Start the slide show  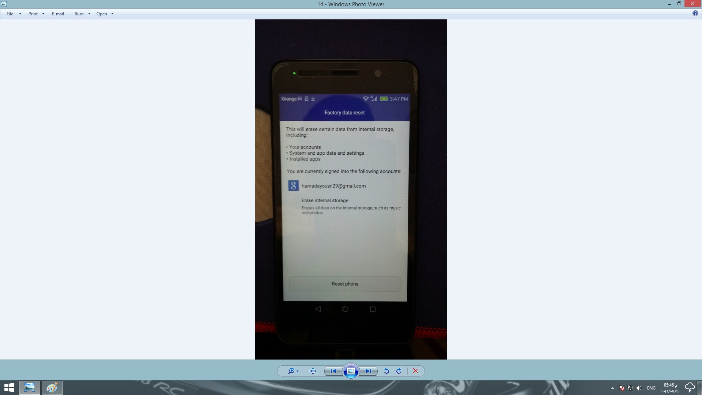tap(351, 371)
